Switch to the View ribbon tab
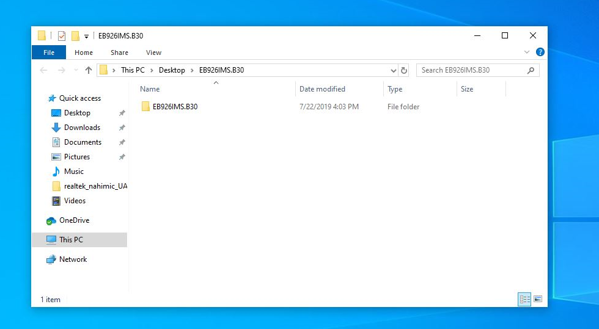This screenshot has width=599, height=329. (x=153, y=53)
